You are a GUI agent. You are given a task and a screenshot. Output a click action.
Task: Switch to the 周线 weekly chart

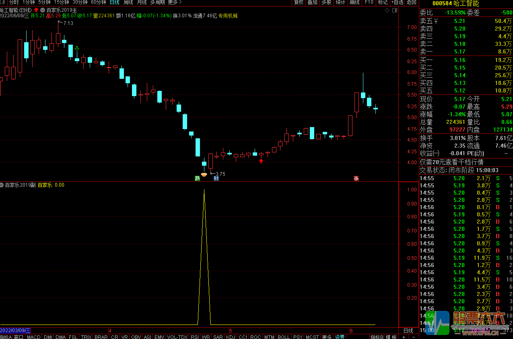pos(128,2)
